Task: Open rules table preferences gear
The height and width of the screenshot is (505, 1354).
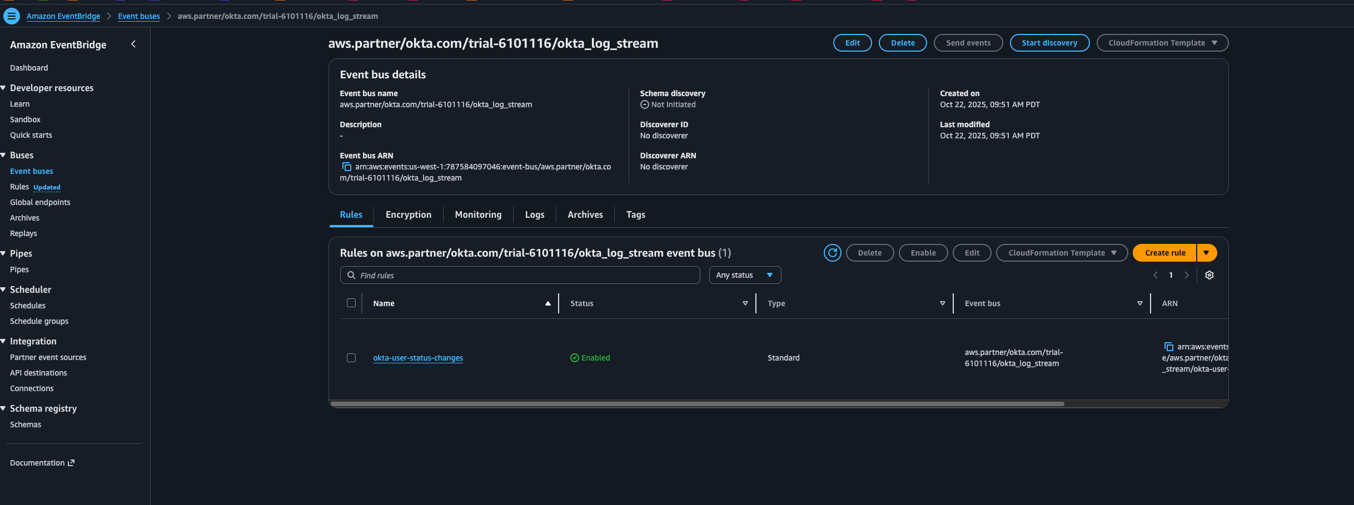Action: click(x=1209, y=275)
